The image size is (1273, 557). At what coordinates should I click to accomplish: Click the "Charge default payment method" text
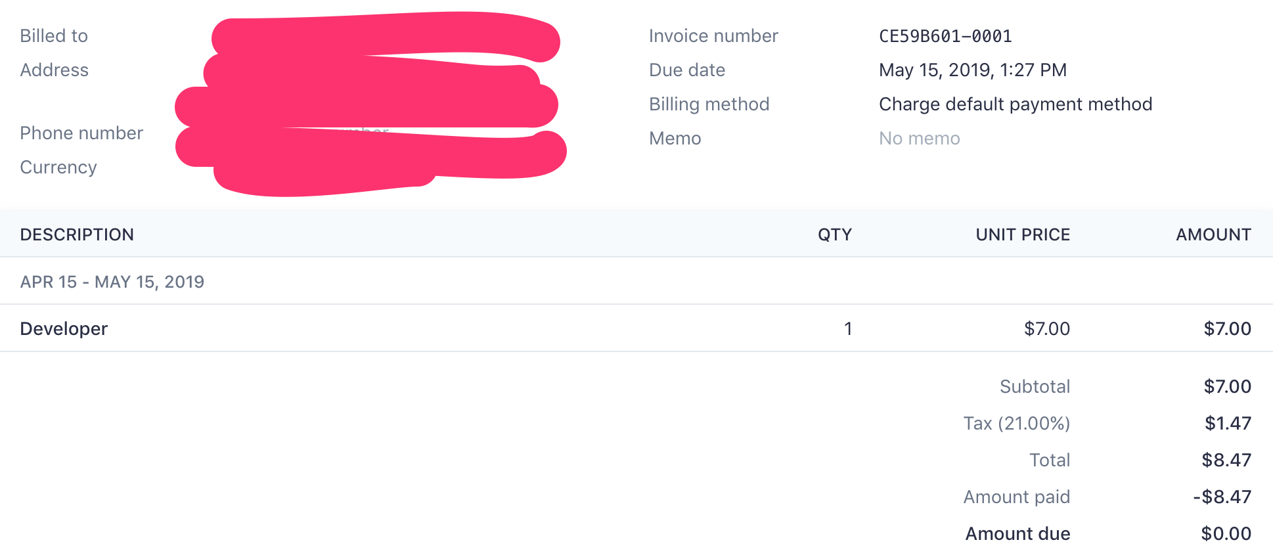pyautogui.click(x=1016, y=104)
